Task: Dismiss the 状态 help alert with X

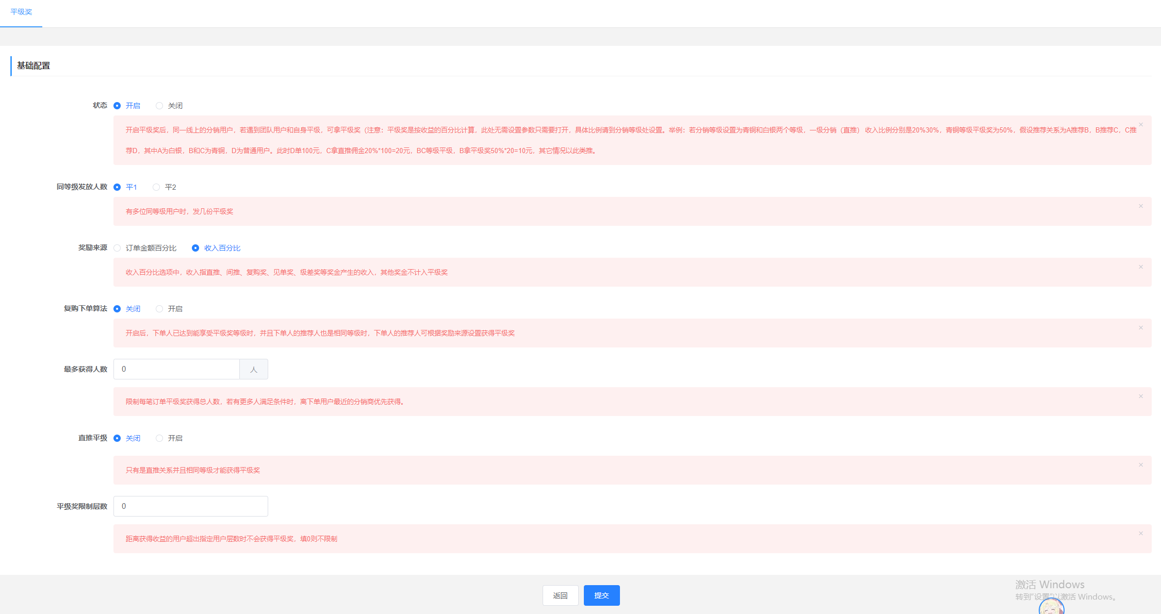Action: 1141,125
